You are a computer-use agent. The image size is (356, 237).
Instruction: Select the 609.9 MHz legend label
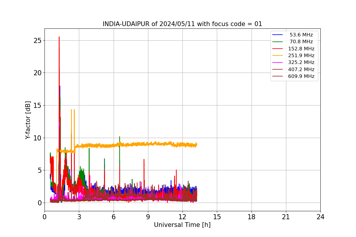301,76
